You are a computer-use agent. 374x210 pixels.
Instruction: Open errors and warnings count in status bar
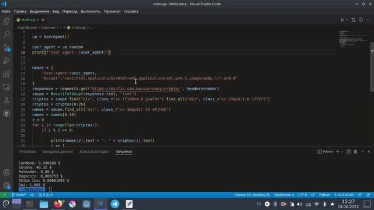tap(46, 195)
